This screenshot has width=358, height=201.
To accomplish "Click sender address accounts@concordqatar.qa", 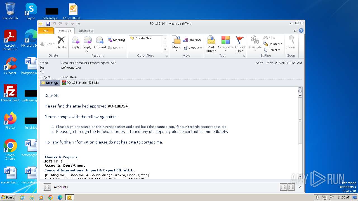I will coord(96,63).
